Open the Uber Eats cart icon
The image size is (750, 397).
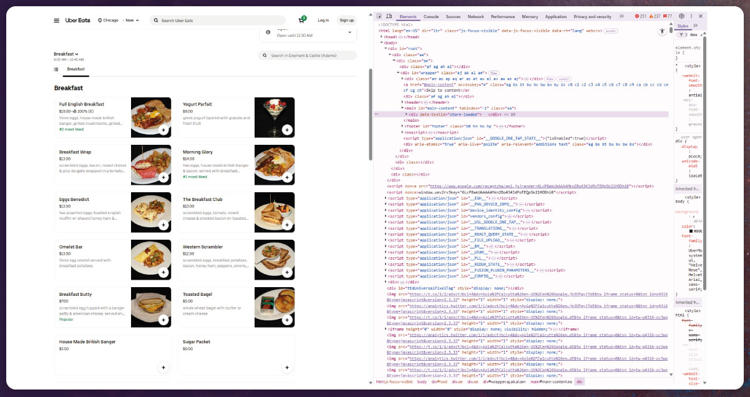coord(301,19)
